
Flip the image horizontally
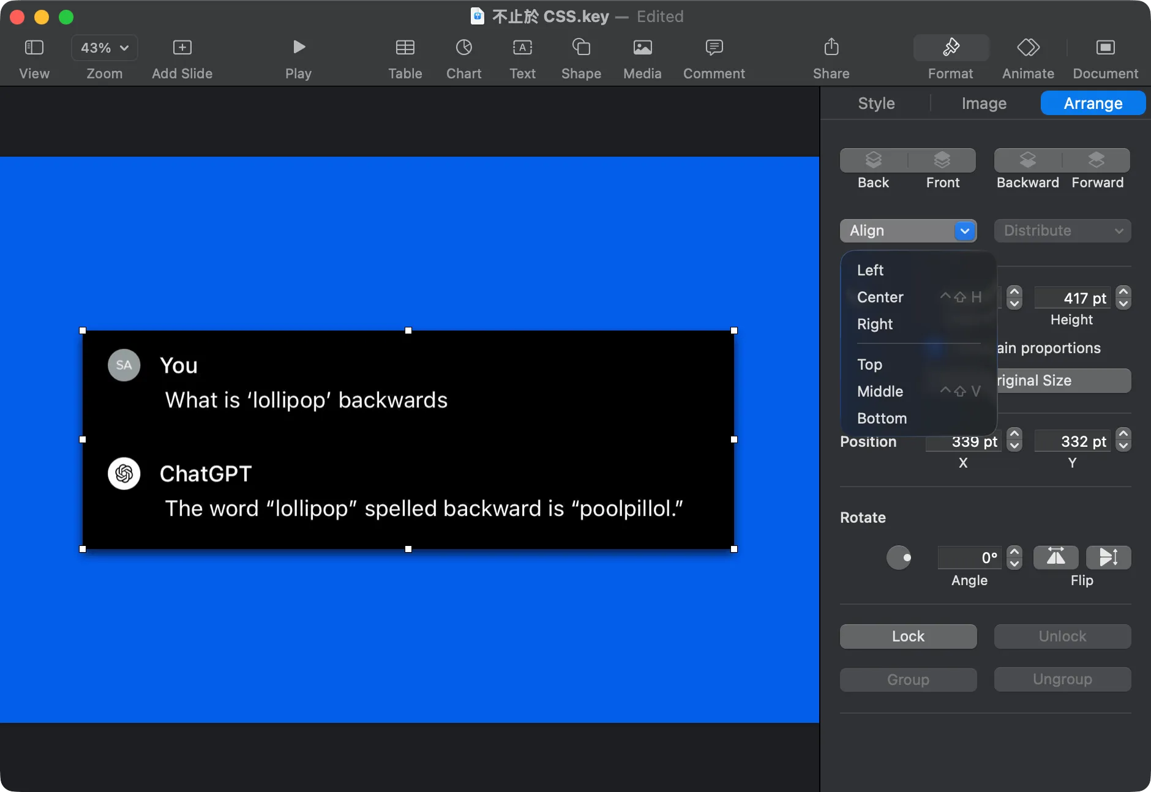[1055, 557]
